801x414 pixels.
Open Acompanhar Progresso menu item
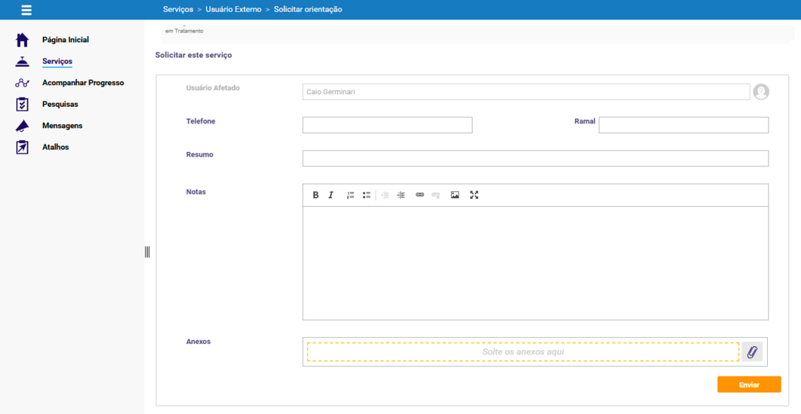click(84, 83)
